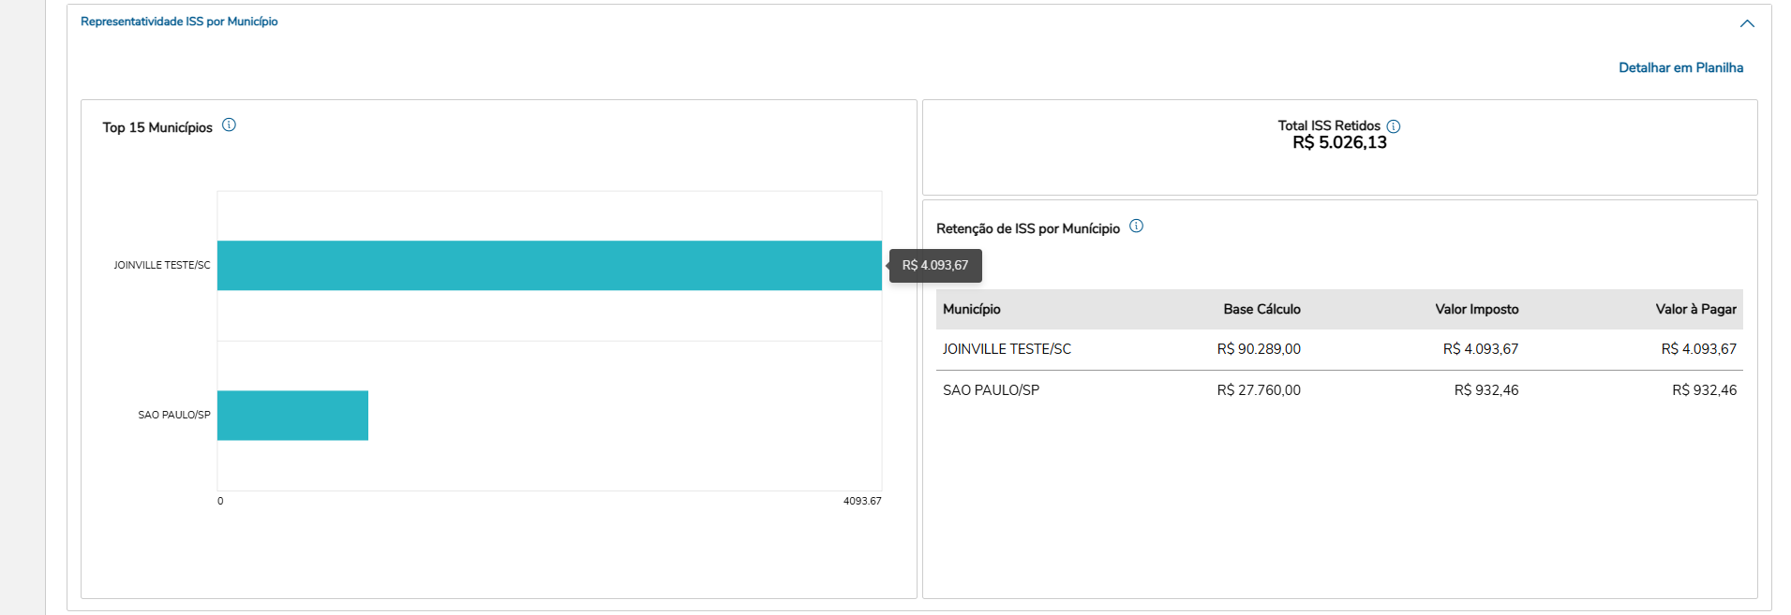This screenshot has width=1791, height=615.
Task: Click info icon beside Retenção de ISS por Município
Action: tap(1136, 227)
